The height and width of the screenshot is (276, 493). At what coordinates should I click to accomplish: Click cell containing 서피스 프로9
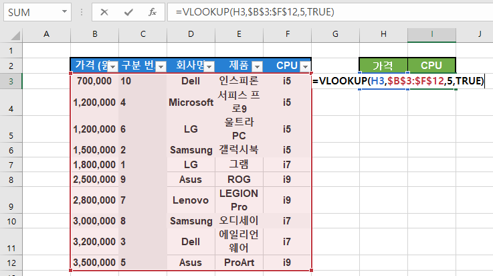pos(239,102)
